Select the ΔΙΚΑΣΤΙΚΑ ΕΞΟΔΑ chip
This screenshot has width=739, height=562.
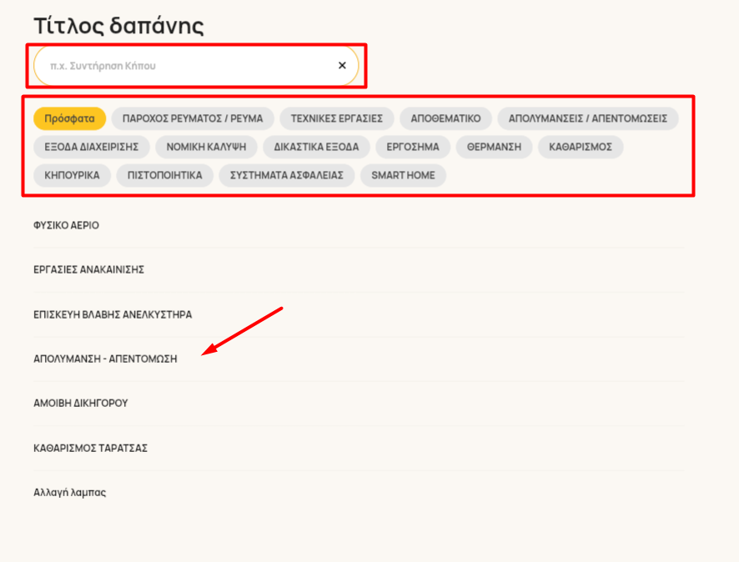(316, 147)
